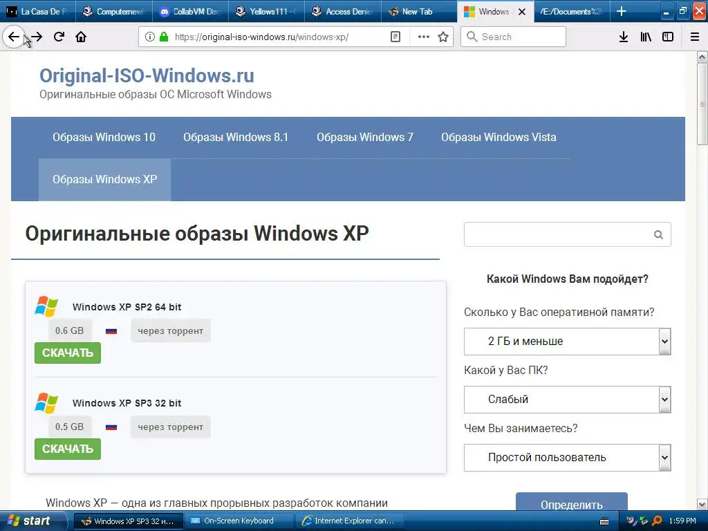Reload the current page

[x=59, y=37]
